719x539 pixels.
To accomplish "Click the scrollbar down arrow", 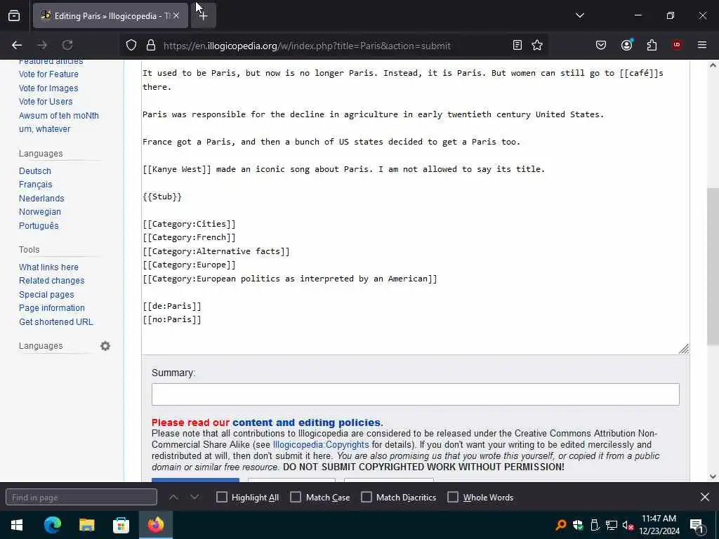I will click(713, 477).
